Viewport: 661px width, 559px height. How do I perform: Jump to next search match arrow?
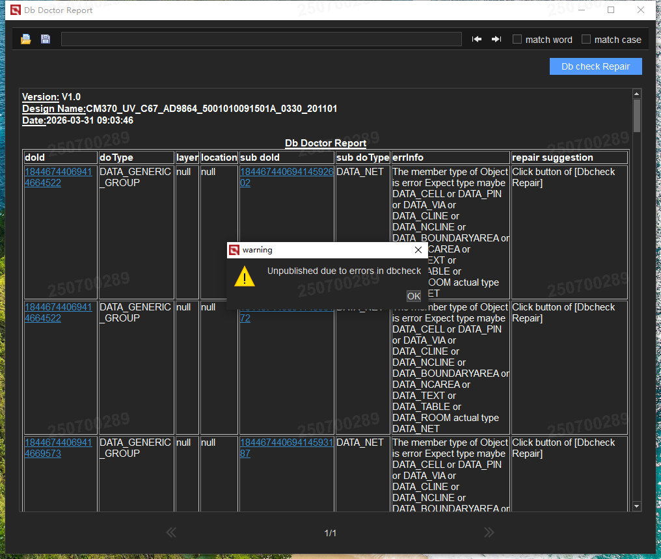click(496, 39)
